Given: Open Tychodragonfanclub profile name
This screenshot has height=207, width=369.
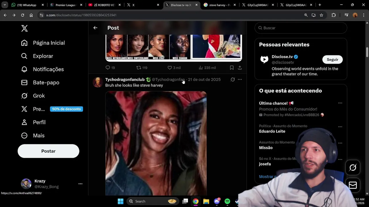Looking at the screenshot, I should (125, 79).
